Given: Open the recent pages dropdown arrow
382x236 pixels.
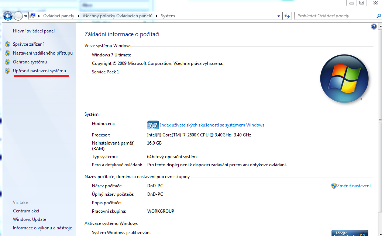Looking at the screenshot, I should pyautogui.click(x=25, y=16).
